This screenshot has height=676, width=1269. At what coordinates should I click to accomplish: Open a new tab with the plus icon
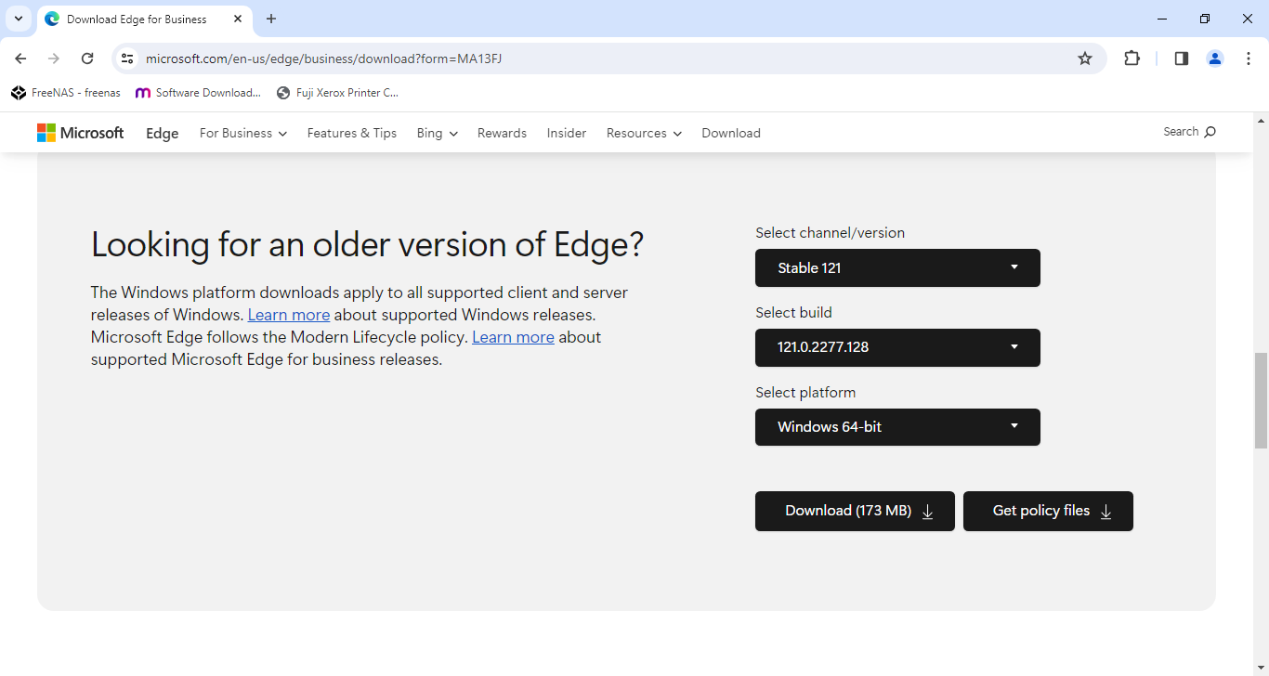(x=270, y=19)
